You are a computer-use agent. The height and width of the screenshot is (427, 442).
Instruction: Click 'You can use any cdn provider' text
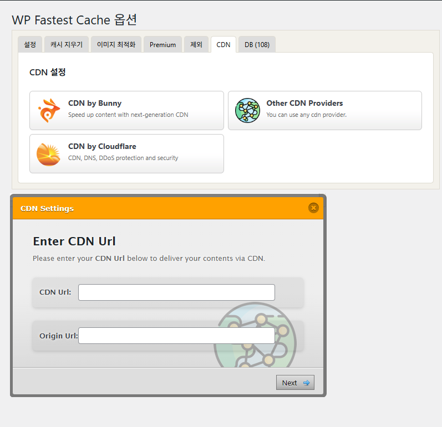(306, 115)
